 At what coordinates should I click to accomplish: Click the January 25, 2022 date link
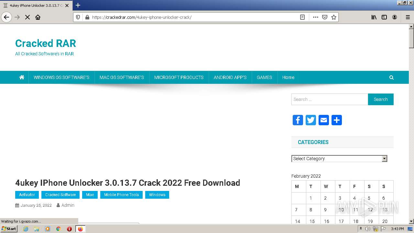coord(36,205)
